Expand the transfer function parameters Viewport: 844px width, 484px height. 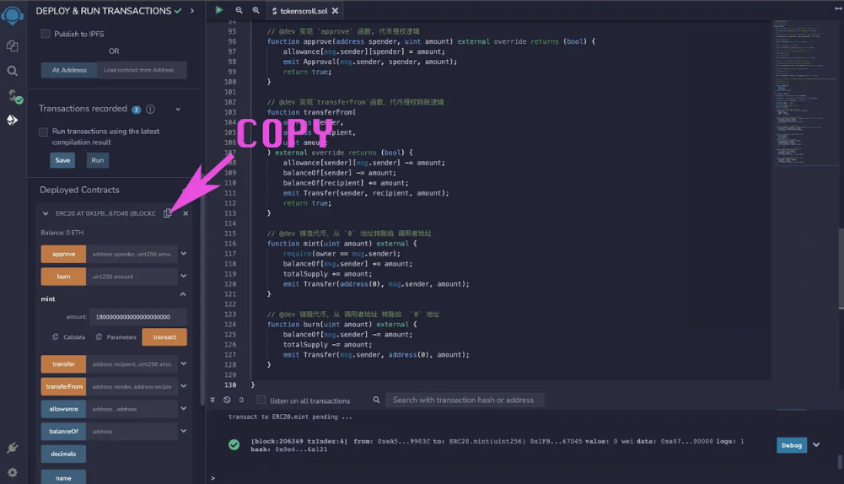pyautogui.click(x=184, y=364)
